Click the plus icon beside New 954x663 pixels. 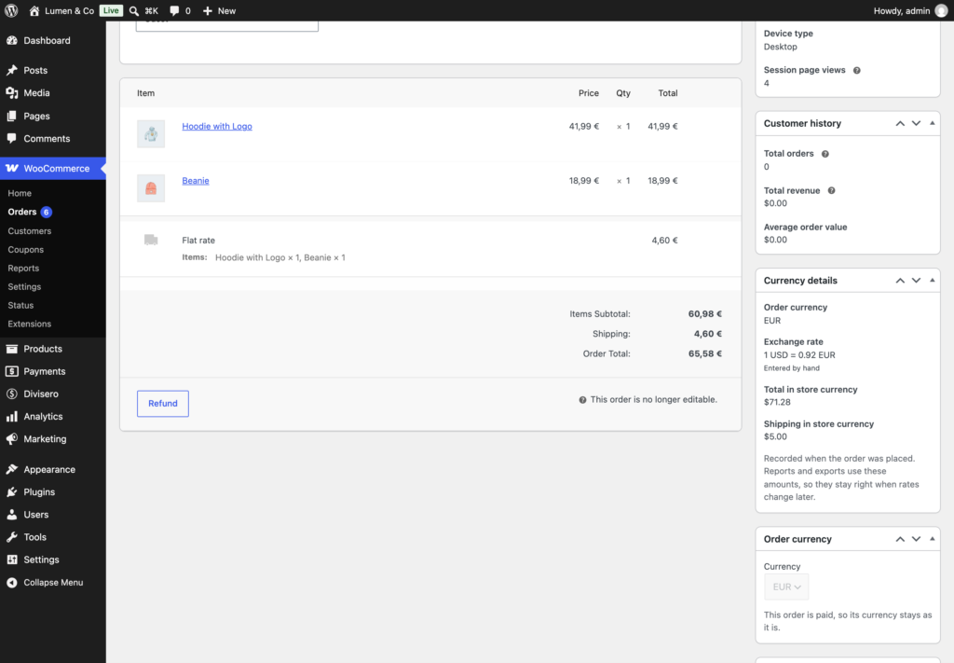(x=208, y=11)
